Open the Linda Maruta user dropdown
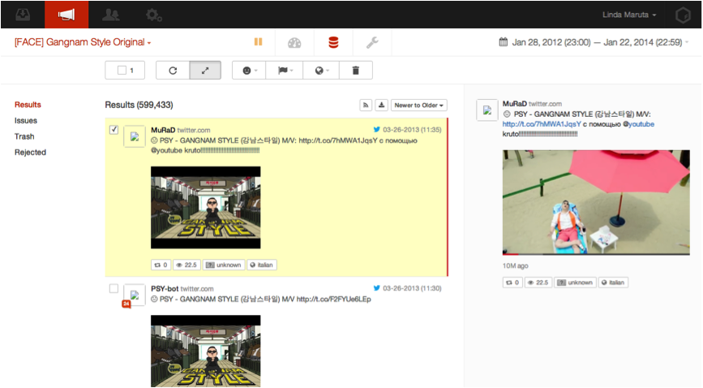Screen dimensions: 703x388 click(x=629, y=15)
